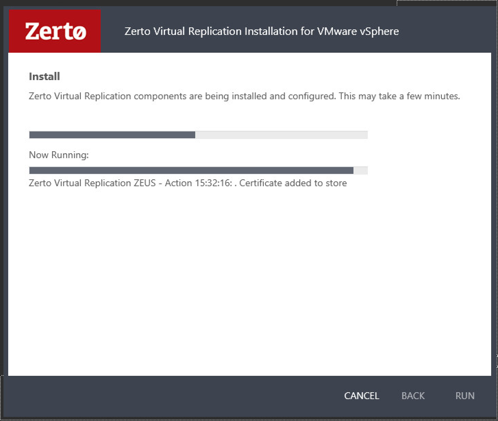This screenshot has width=498, height=421.
Task: Click the CANCEL button to stop installation
Action: 361,396
